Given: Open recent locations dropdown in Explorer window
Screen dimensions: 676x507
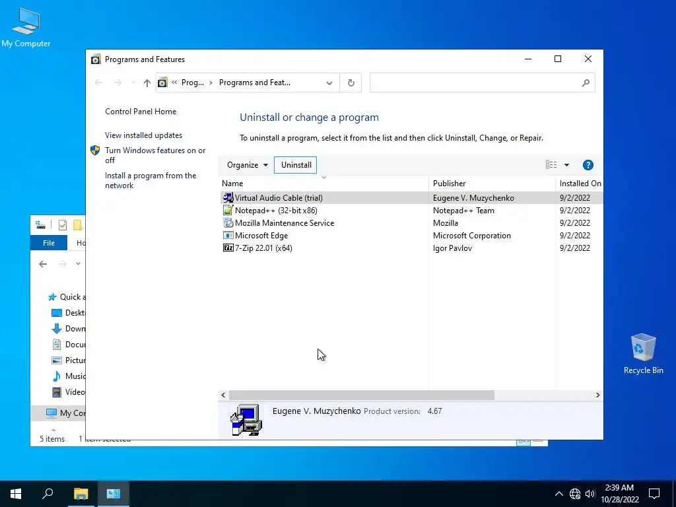Looking at the screenshot, I should (x=78, y=264).
